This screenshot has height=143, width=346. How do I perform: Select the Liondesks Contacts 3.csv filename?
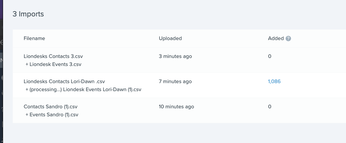coord(53,56)
